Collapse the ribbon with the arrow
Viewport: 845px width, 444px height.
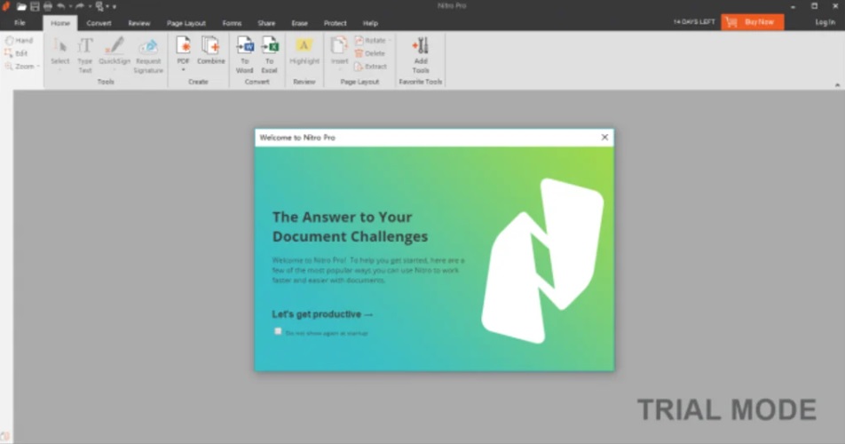tap(837, 85)
